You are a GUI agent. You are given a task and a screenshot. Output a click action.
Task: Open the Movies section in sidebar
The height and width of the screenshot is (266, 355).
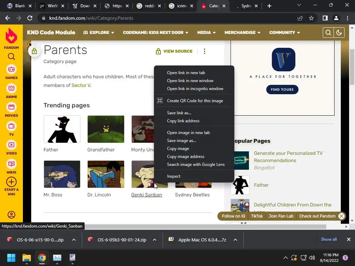[11, 110]
